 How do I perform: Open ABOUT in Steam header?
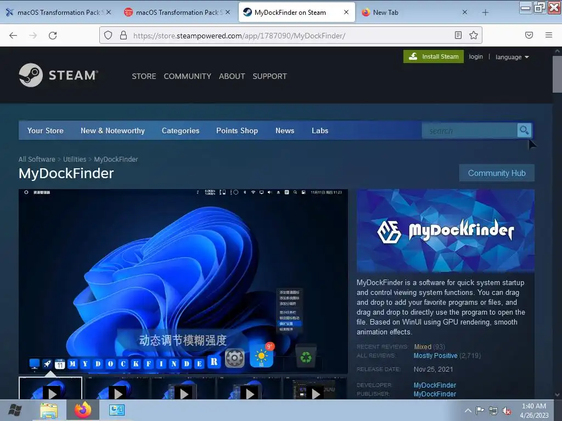pos(232,76)
